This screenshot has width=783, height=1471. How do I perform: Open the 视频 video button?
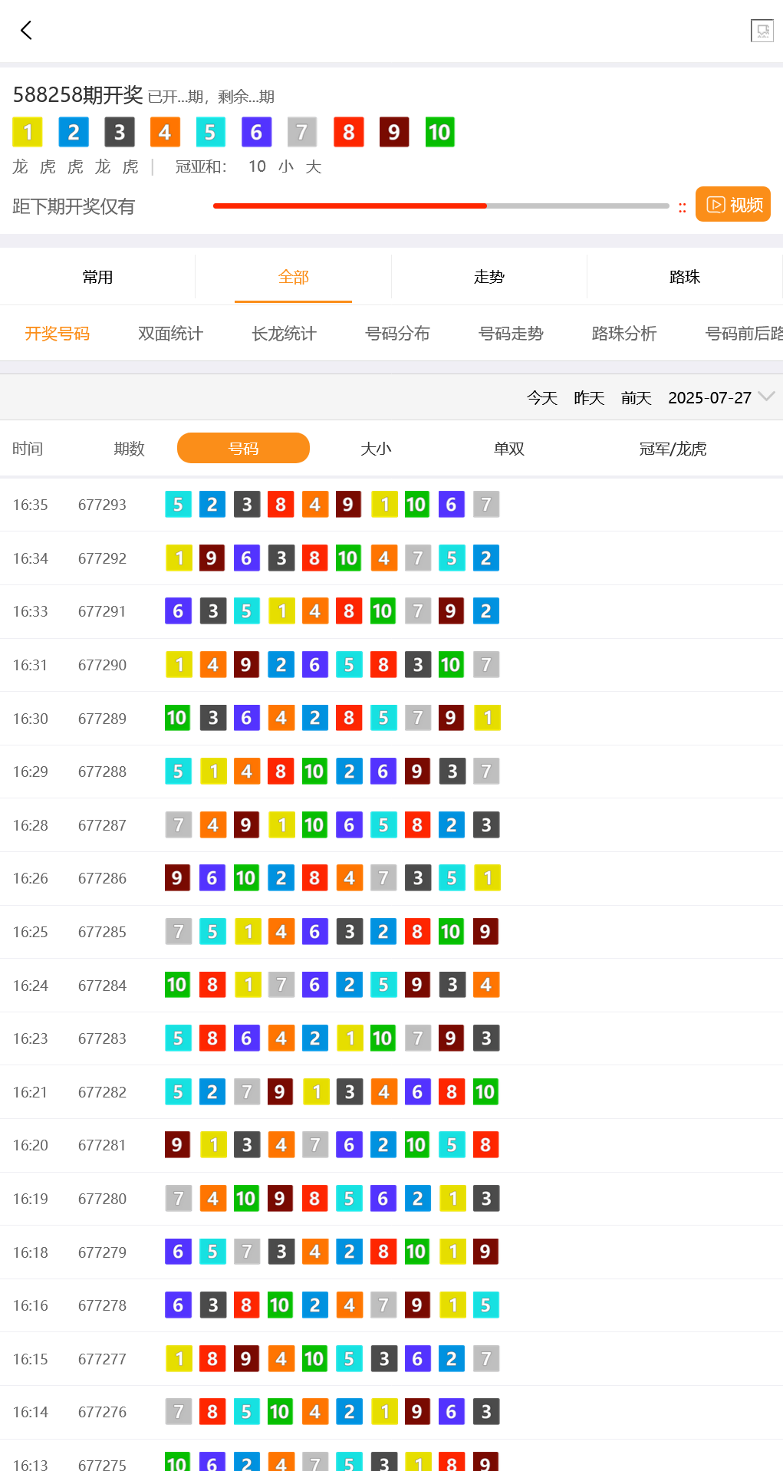coord(732,204)
